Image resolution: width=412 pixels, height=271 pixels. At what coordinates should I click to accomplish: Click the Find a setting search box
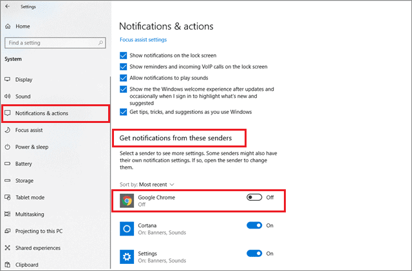pos(55,43)
